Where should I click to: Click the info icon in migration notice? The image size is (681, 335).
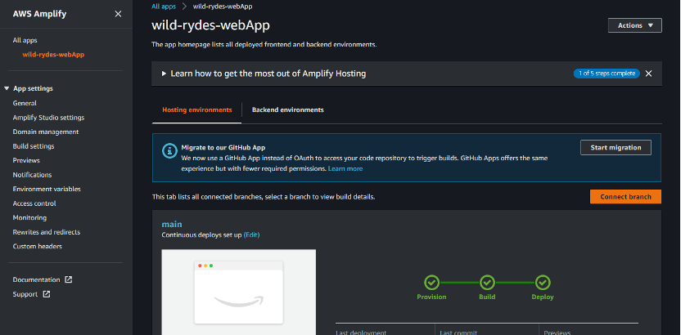169,150
